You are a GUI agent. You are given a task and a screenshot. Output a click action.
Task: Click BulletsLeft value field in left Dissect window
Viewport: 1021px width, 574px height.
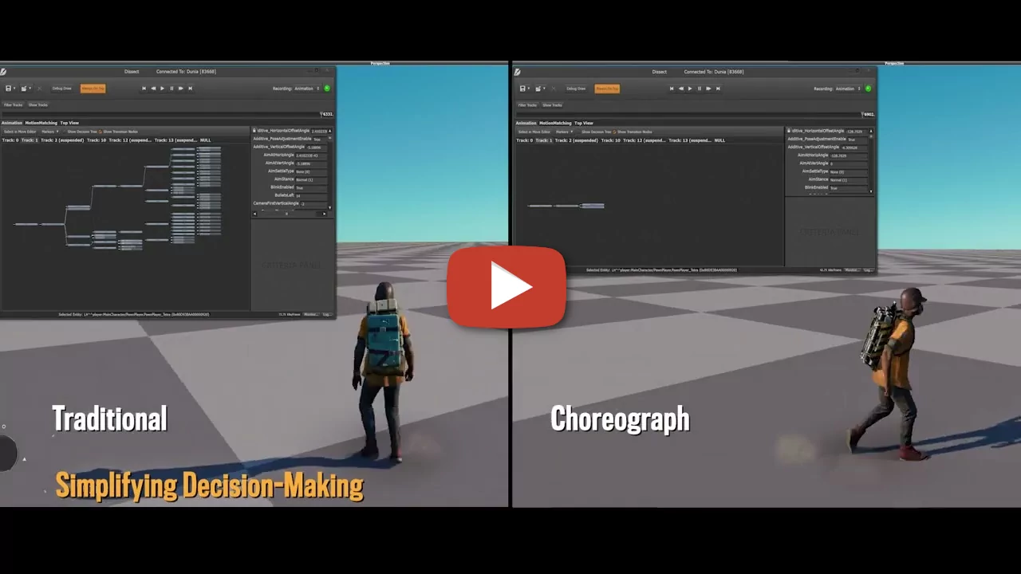[x=311, y=195]
